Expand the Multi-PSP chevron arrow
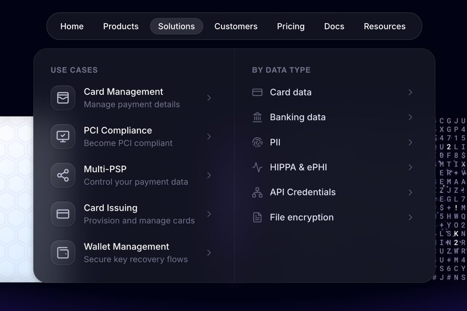 209,175
